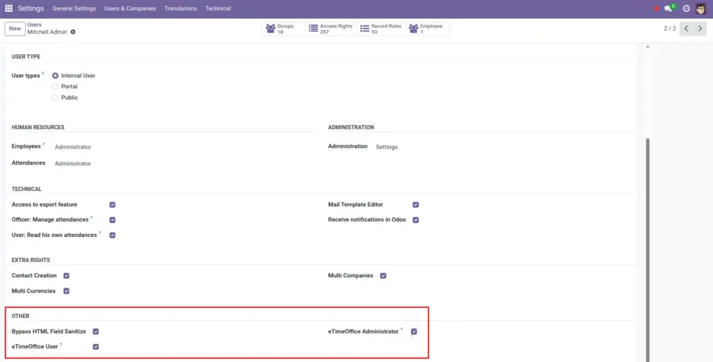The width and height of the screenshot is (713, 362).
Task: Click help mark beside Officer: Manage attendances
Action: [x=91, y=217]
